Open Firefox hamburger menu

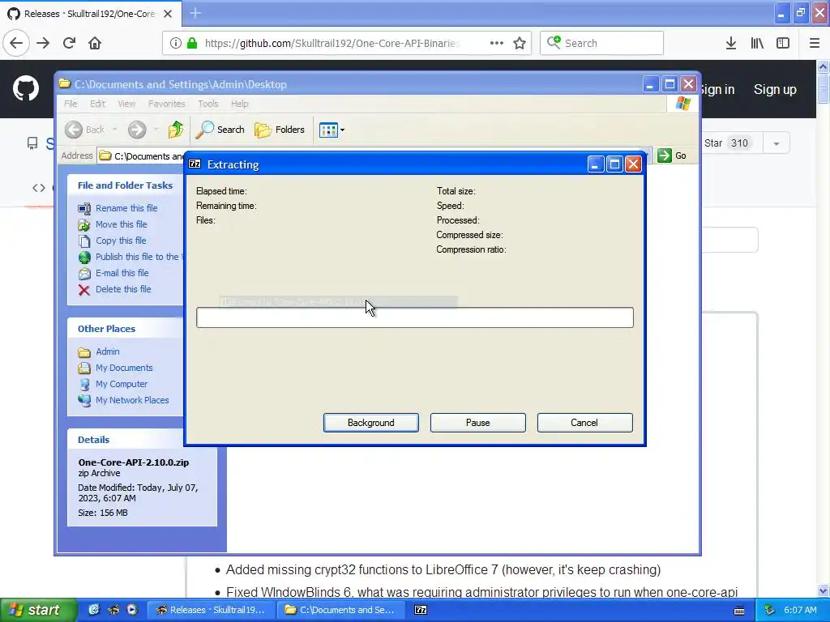(x=815, y=43)
